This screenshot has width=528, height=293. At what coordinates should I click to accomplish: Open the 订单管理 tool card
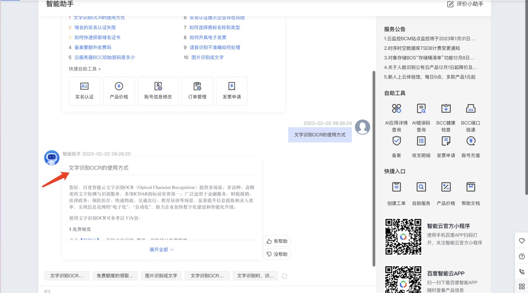(198, 91)
